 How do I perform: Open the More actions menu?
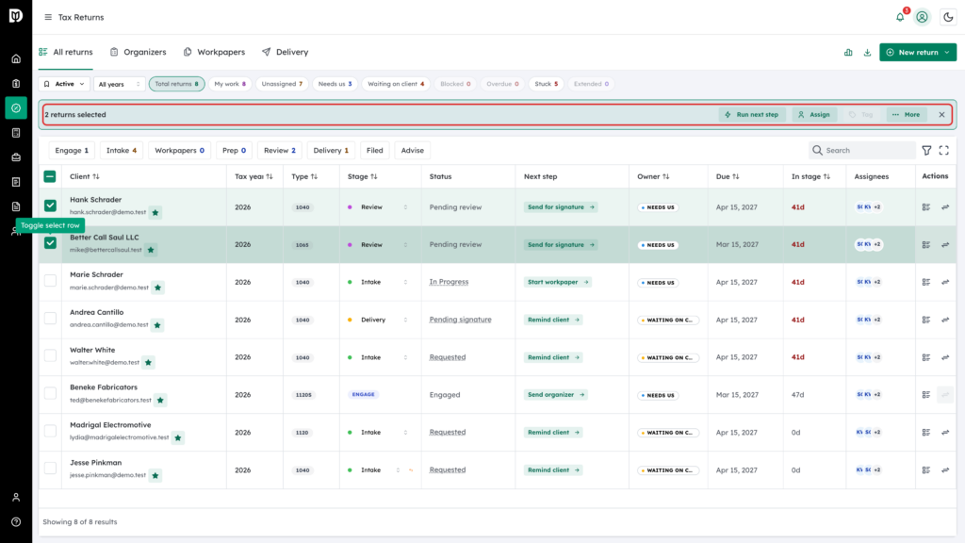(x=907, y=114)
